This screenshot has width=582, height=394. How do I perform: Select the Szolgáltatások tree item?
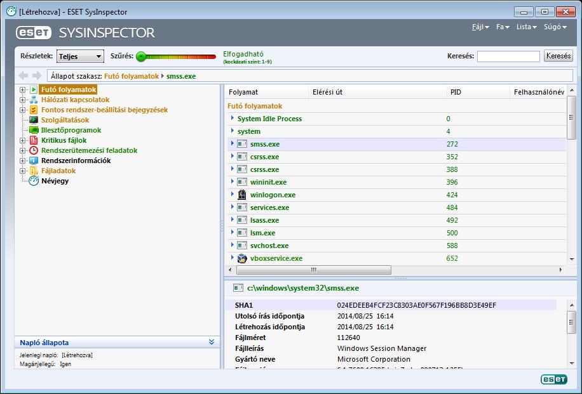click(65, 120)
